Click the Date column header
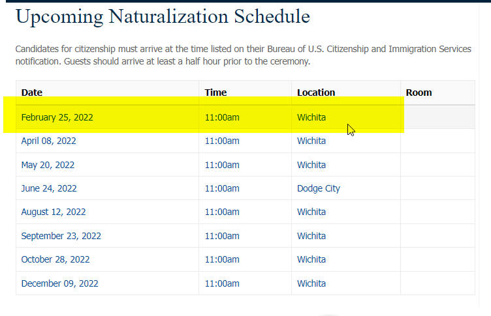This screenshot has height=316, width=491. tap(31, 93)
